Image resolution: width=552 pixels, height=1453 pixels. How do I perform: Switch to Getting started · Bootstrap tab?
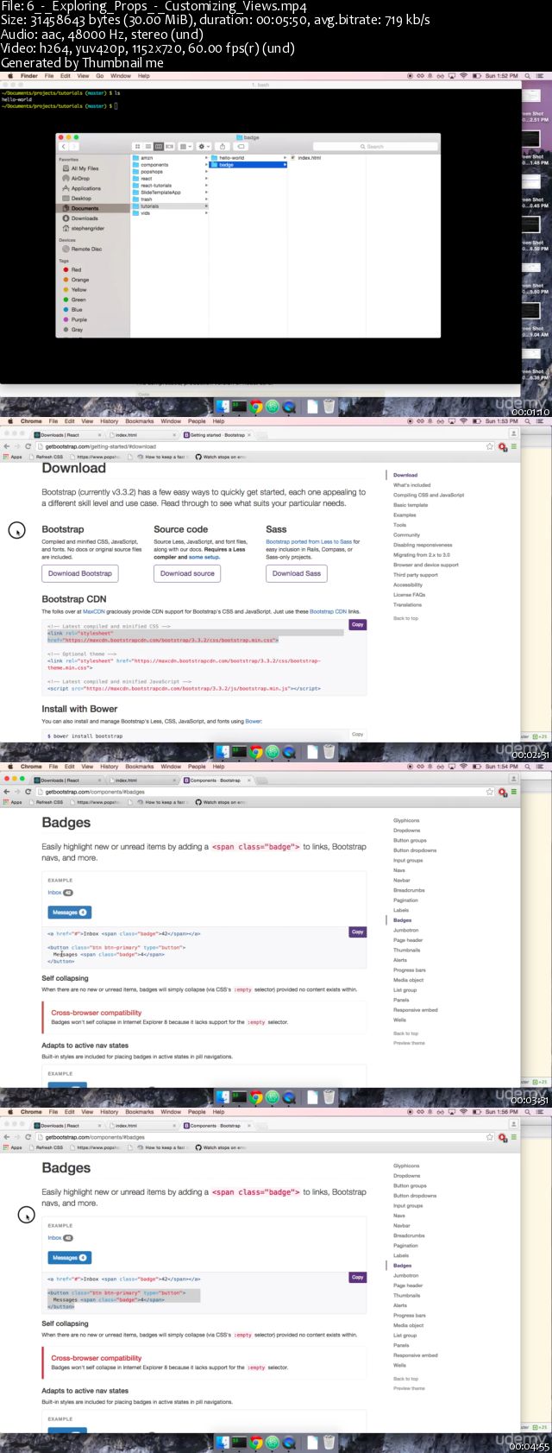click(216, 435)
